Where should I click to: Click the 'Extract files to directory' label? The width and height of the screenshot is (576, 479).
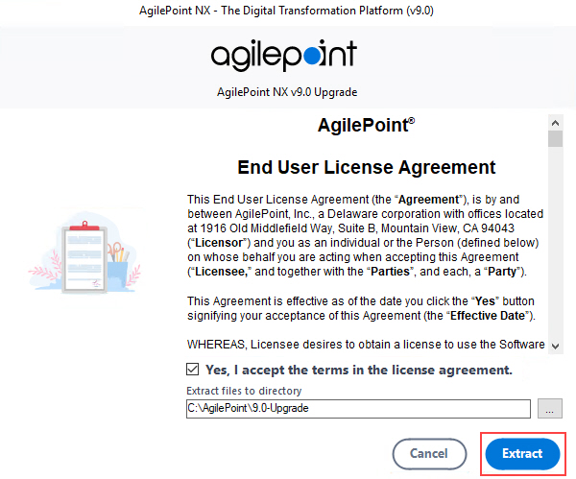244,391
